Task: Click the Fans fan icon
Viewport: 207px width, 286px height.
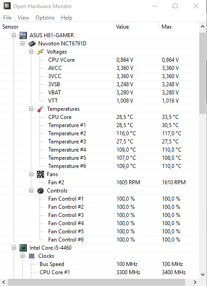Action: click(40, 174)
